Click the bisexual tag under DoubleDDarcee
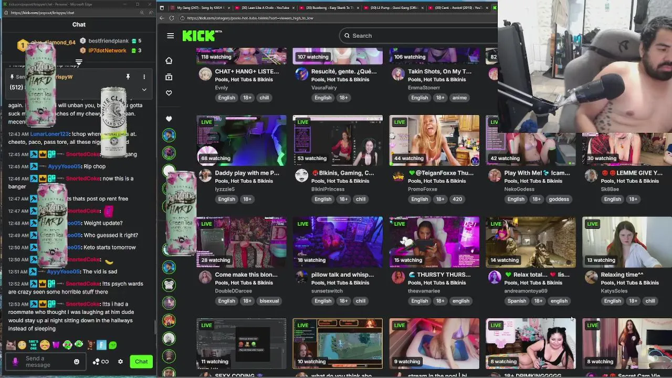The height and width of the screenshot is (378, 672). (x=269, y=301)
